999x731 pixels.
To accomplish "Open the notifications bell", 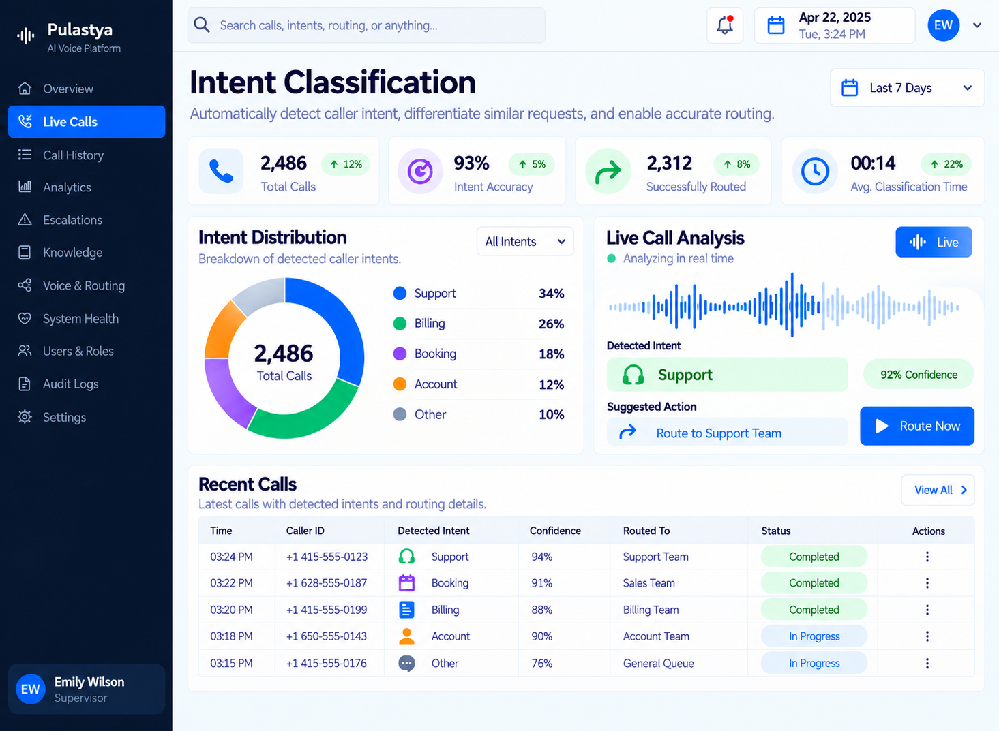I will [x=725, y=25].
